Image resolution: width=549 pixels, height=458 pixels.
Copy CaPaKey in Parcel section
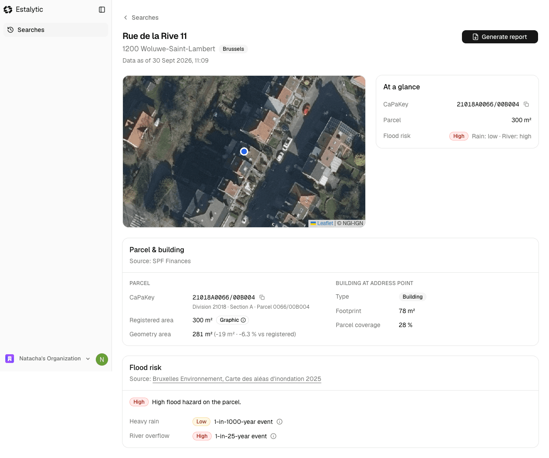[262, 297]
